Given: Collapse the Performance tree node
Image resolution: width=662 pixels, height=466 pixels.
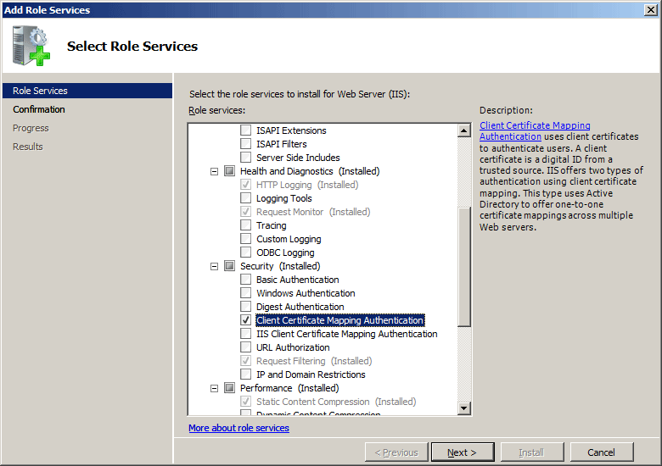Looking at the screenshot, I should pyautogui.click(x=215, y=388).
